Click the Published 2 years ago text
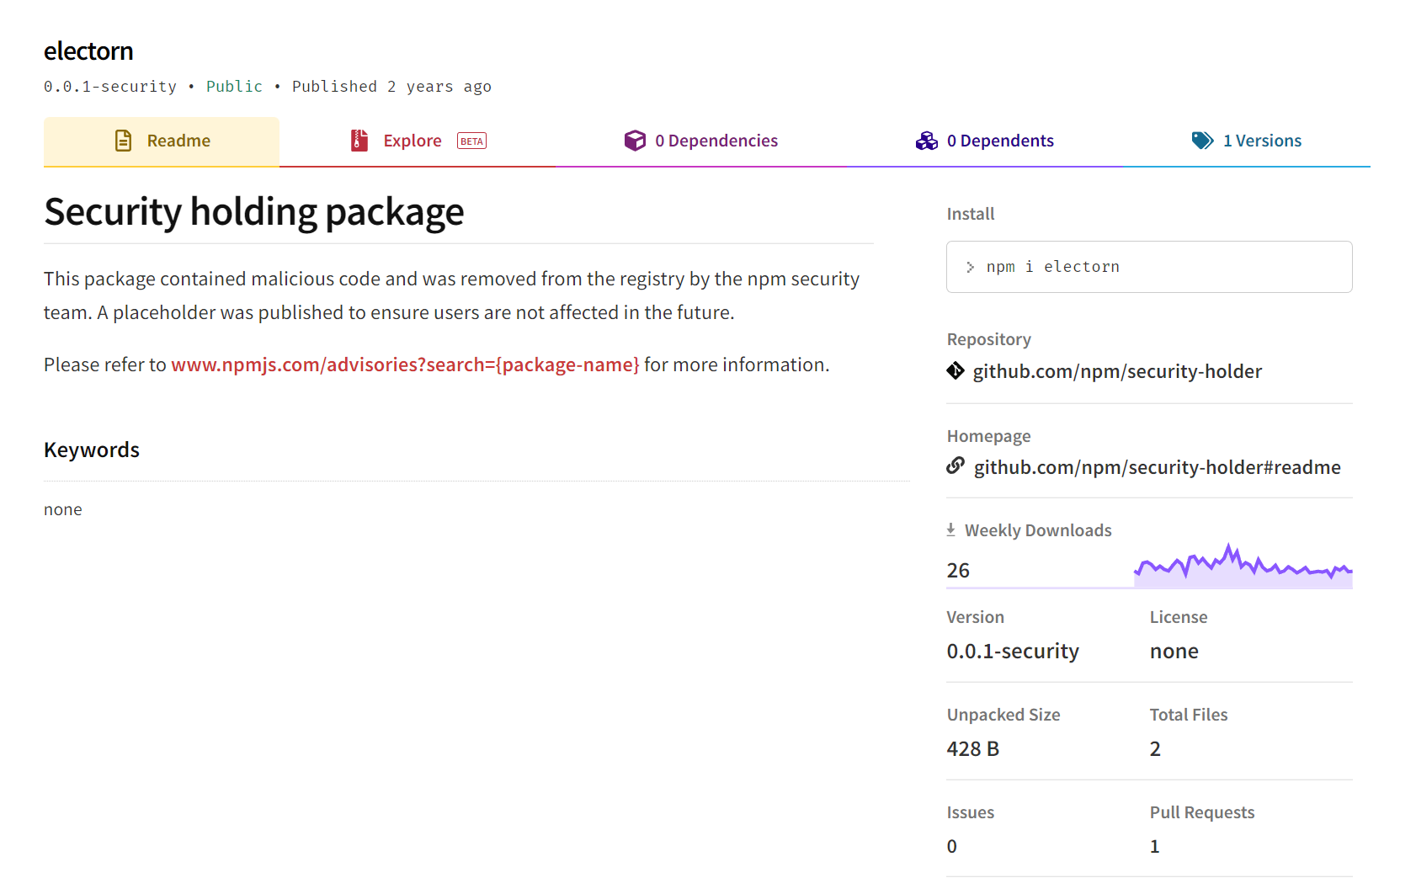Screen dimensions: 1416x878 [391, 87]
